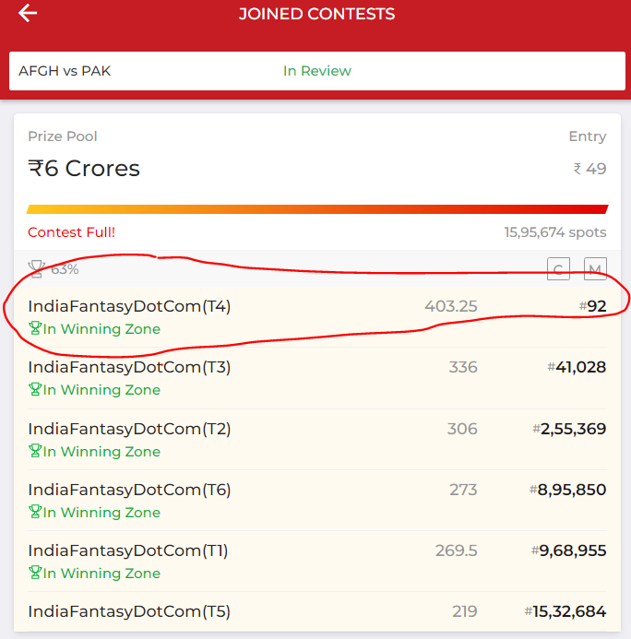The width and height of the screenshot is (631, 639).
Task: Click the In Review status label
Action: [317, 71]
